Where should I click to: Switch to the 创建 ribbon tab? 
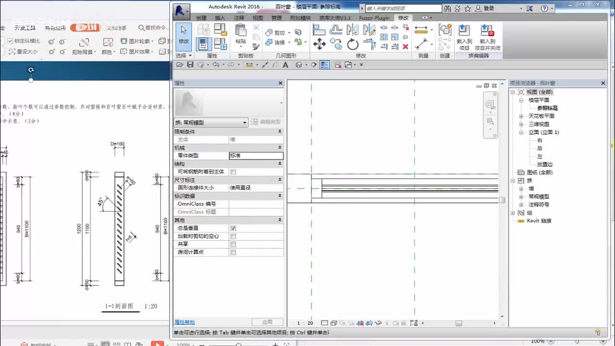201,18
